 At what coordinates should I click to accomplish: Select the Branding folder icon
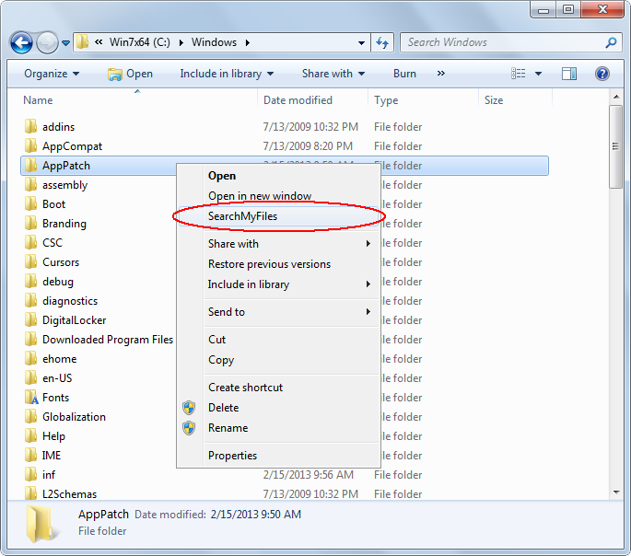pyautogui.click(x=30, y=223)
